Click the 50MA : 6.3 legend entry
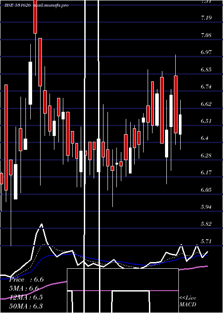Screen dimensions: 223x313 point(26,306)
